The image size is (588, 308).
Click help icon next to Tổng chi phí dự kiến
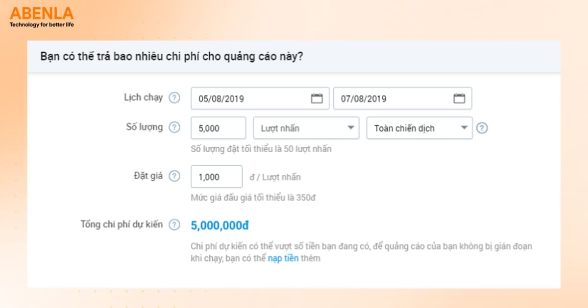click(174, 225)
